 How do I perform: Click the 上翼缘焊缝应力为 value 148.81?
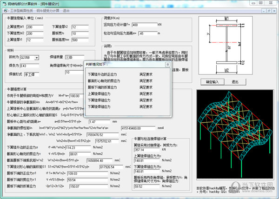(x=147, y=160)
